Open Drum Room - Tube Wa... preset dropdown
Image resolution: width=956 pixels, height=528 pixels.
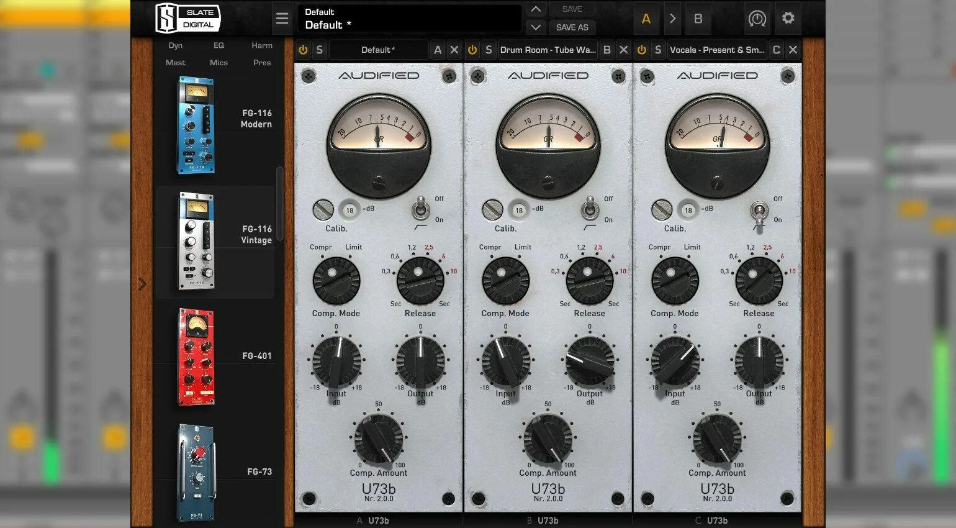(548, 50)
